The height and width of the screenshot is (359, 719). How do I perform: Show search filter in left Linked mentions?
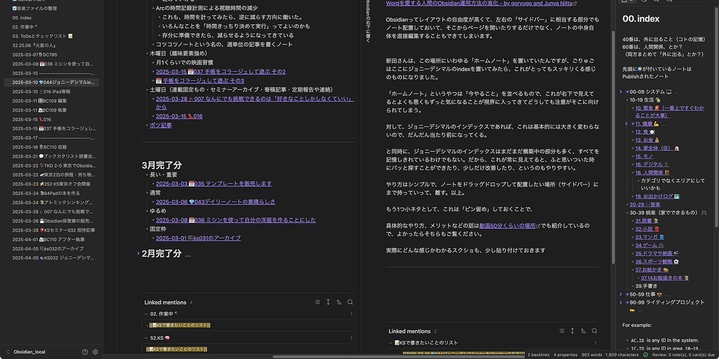(350, 302)
